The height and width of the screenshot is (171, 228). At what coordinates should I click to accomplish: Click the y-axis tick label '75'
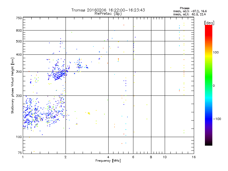click(20, 153)
